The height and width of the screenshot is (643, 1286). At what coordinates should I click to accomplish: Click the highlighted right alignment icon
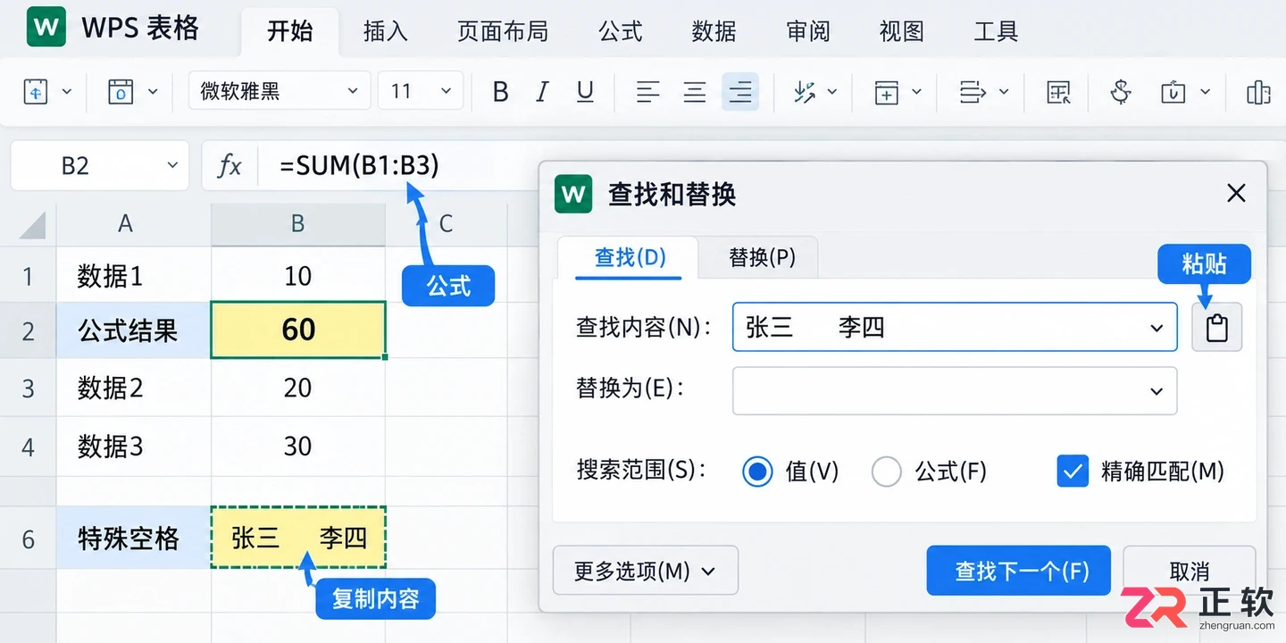click(x=740, y=91)
